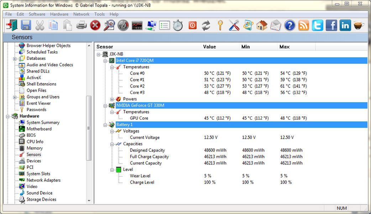
Task: Click the Print printer icon
Action: [82, 25]
